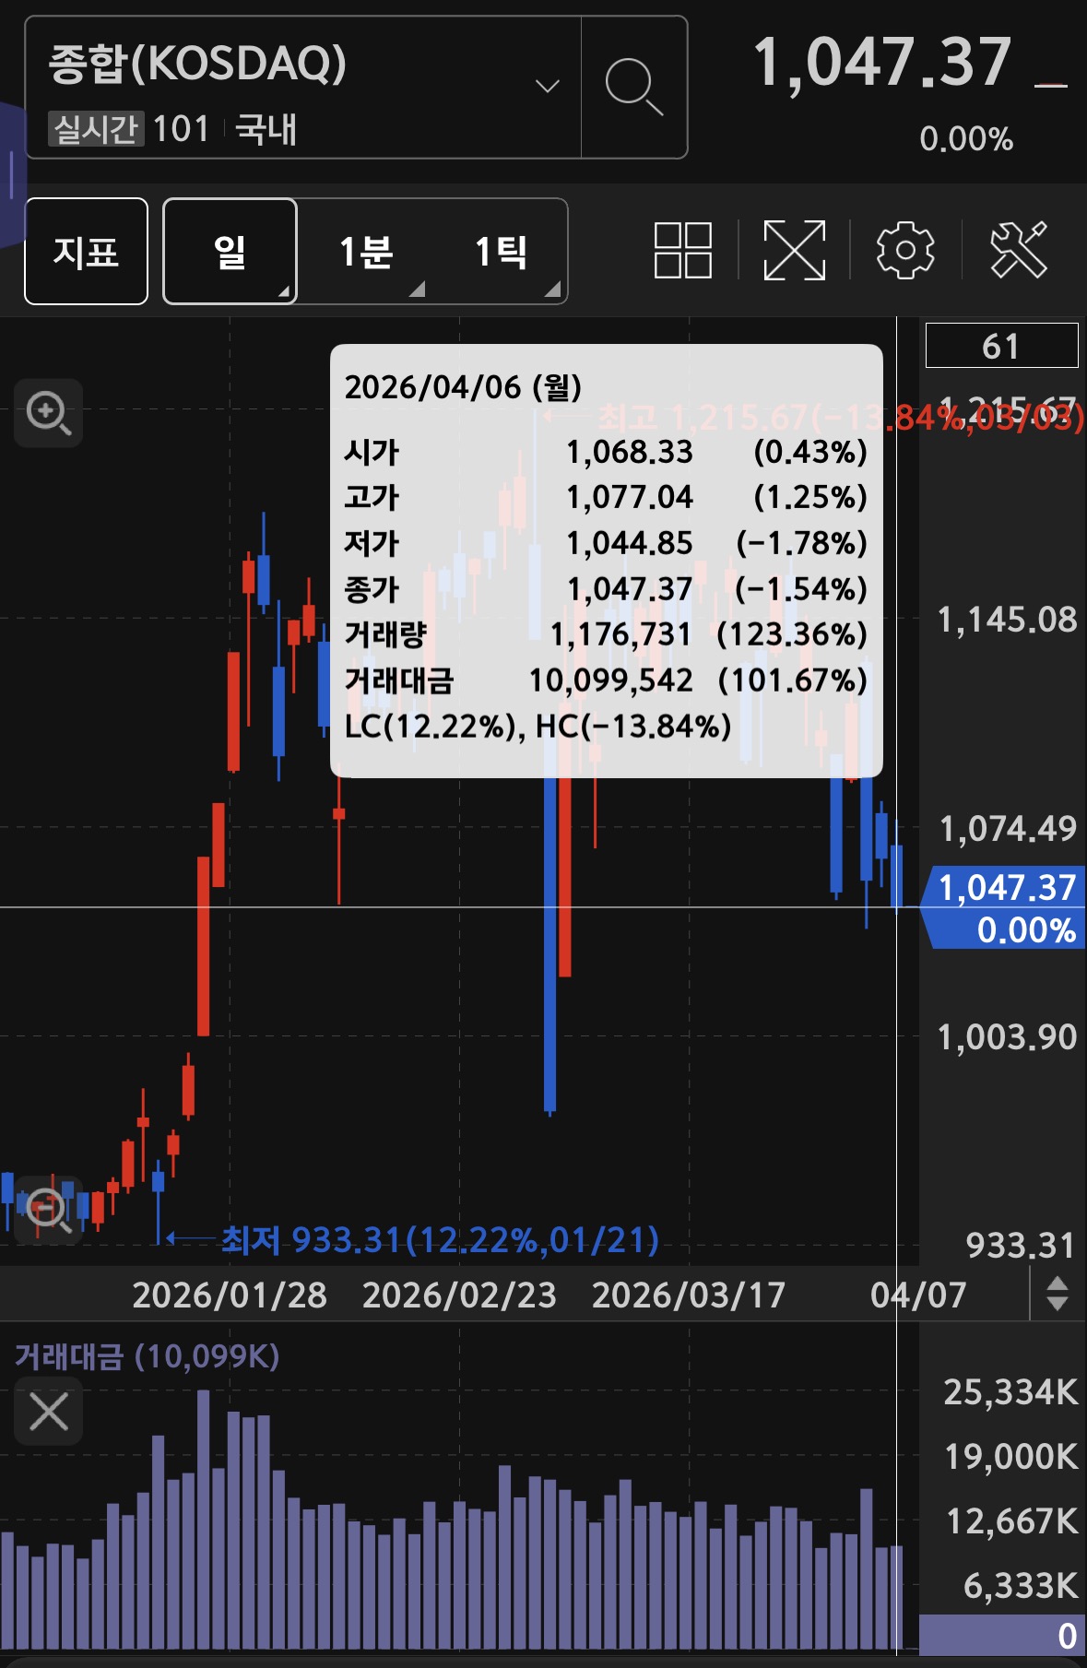Click the 고가 1,077.04 tooltip row
The height and width of the screenshot is (1668, 1087).
point(606,497)
